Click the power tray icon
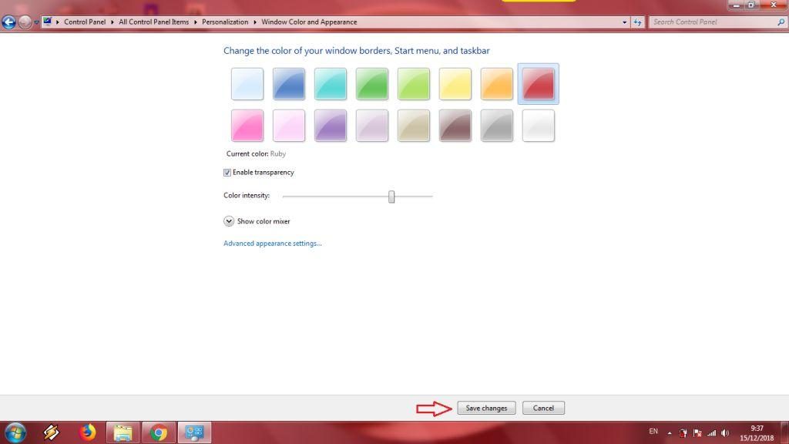The image size is (789, 444). pos(683,433)
